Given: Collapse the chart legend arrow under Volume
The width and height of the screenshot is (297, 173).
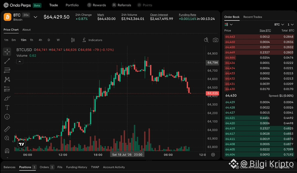Looking at the screenshot, I should [20, 62].
